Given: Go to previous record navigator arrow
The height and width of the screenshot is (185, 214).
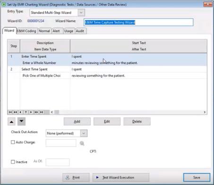Looking at the screenshot, I should 20,112.
